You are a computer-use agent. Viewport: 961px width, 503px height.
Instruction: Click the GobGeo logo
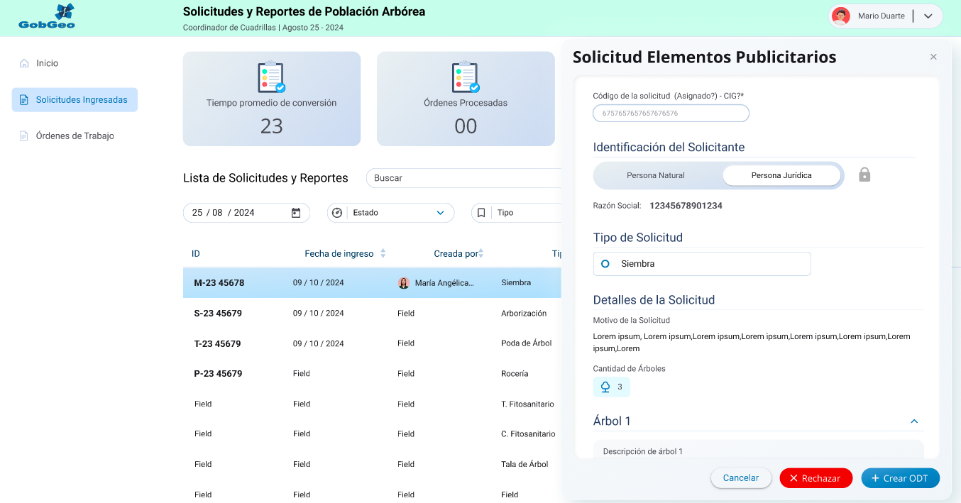pos(47,17)
